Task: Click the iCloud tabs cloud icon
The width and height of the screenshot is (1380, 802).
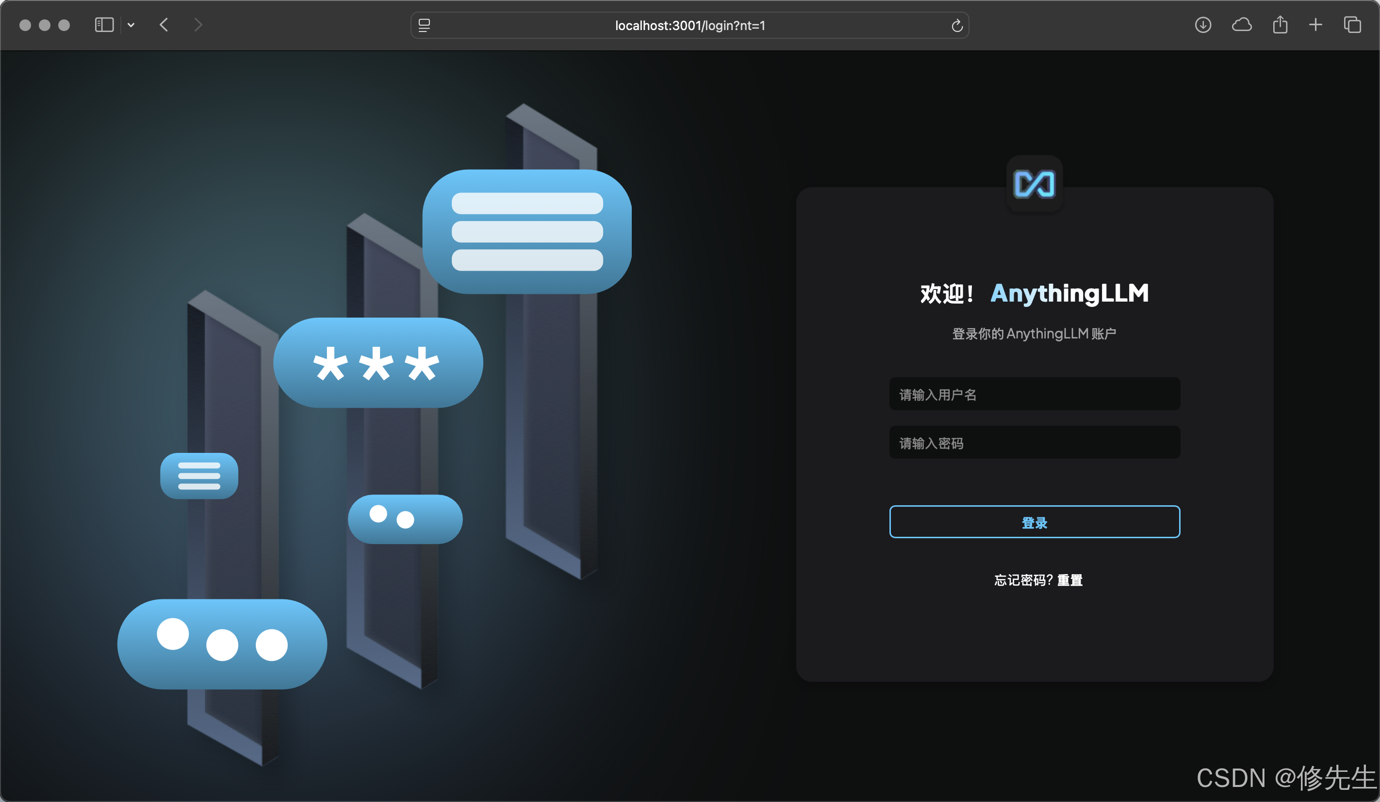Action: pyautogui.click(x=1241, y=25)
